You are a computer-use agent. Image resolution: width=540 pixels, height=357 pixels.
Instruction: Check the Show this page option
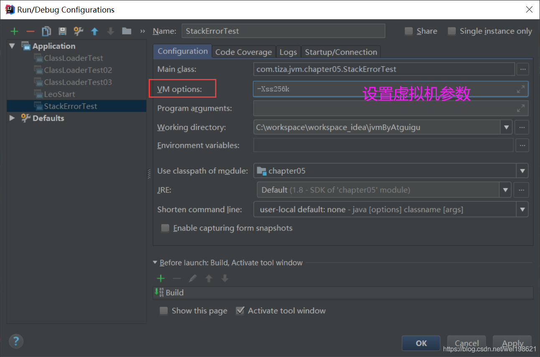164,311
